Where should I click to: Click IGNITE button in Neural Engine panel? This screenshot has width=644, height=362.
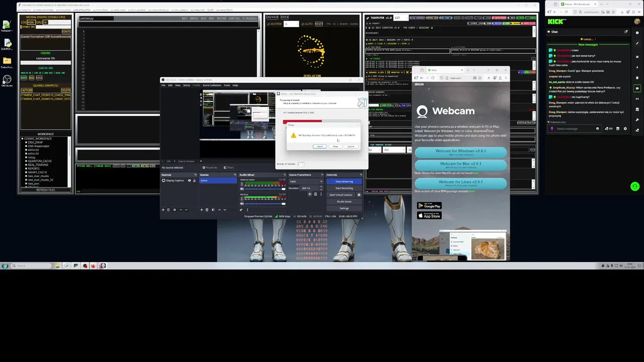point(66,32)
